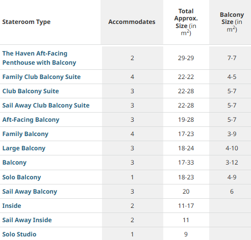Select the Inside stateroom link
The height and width of the screenshot is (240, 251).
[12, 206]
